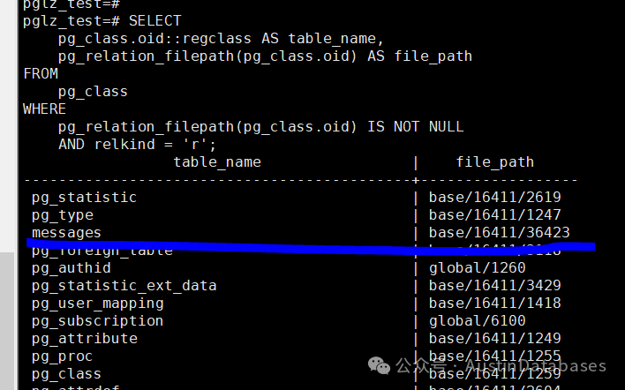
Task: Click the pg_subscription entry
Action: (x=97, y=321)
